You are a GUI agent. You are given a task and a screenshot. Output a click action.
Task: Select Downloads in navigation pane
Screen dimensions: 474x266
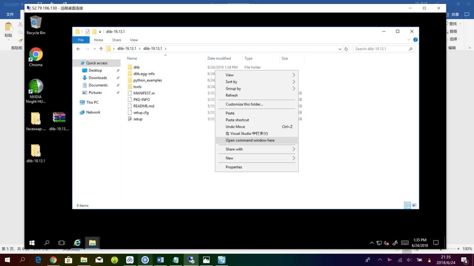98,78
